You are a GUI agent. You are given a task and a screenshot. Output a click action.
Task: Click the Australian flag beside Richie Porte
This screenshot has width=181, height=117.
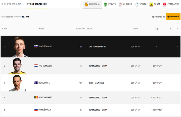click(36, 83)
